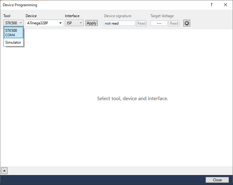Expand the bottom panel with the up-arrow button
This screenshot has height=185, width=233.
pos(4,171)
